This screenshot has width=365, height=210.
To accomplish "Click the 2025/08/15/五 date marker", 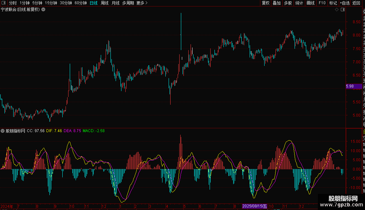I will (255, 206).
